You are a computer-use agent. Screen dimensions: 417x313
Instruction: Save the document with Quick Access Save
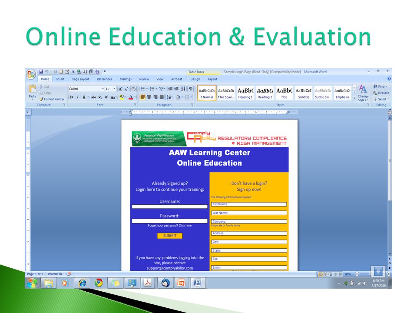coord(41,72)
